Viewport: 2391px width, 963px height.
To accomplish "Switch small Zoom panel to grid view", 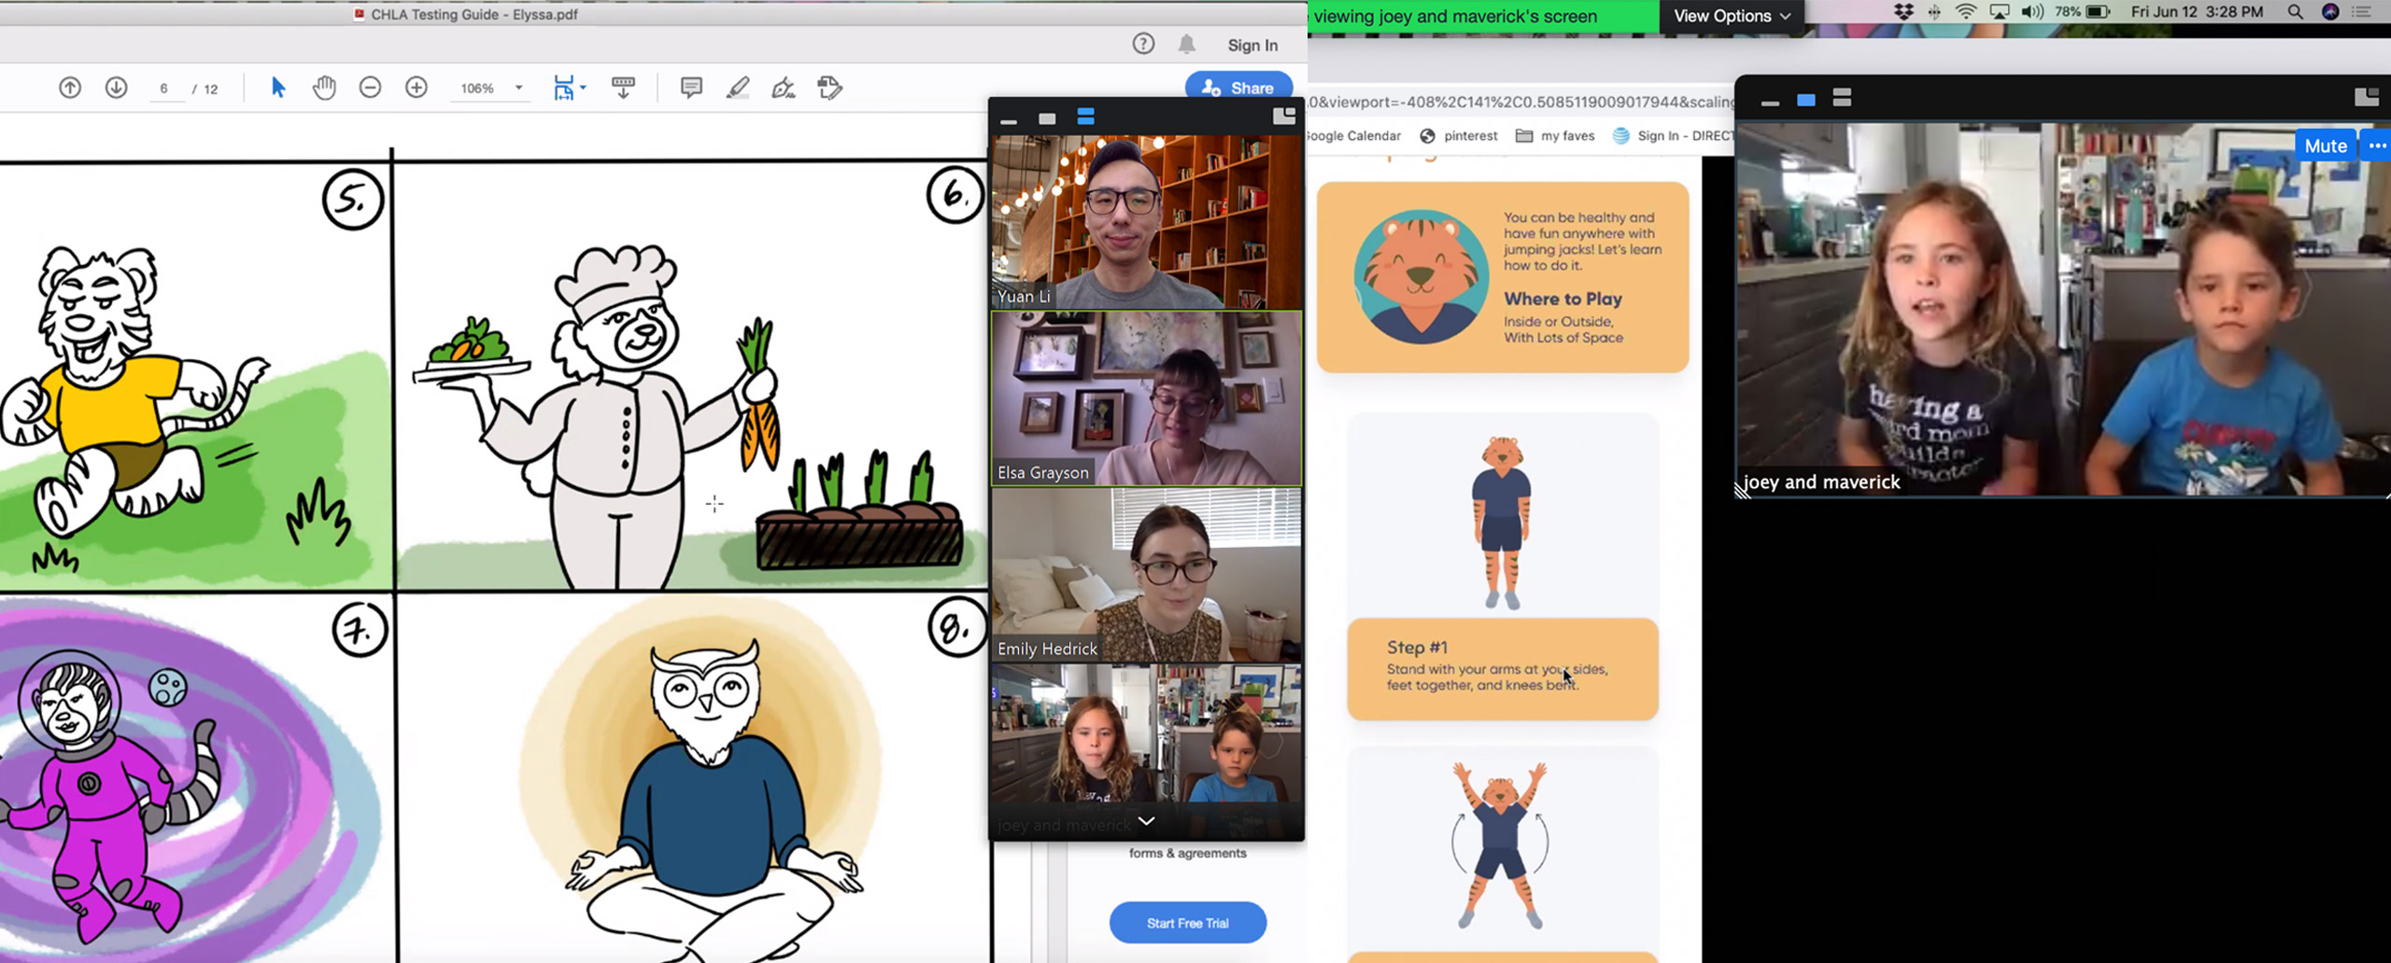I will [1284, 116].
